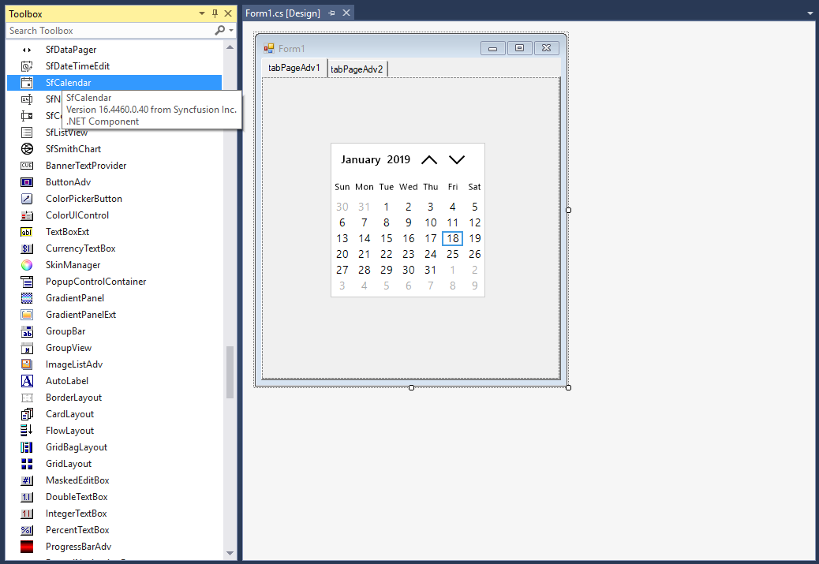Go to previous month using the up chevron
The width and height of the screenshot is (819, 564).
pyautogui.click(x=429, y=159)
